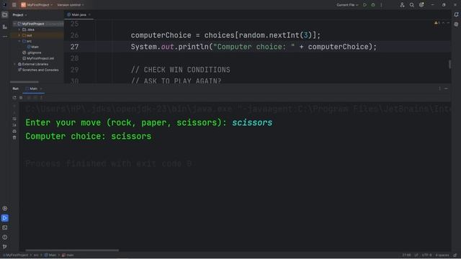Click the project panel horizontal scrollbar
This screenshot has height=259, width=461.
pyautogui.click(x=24, y=82)
